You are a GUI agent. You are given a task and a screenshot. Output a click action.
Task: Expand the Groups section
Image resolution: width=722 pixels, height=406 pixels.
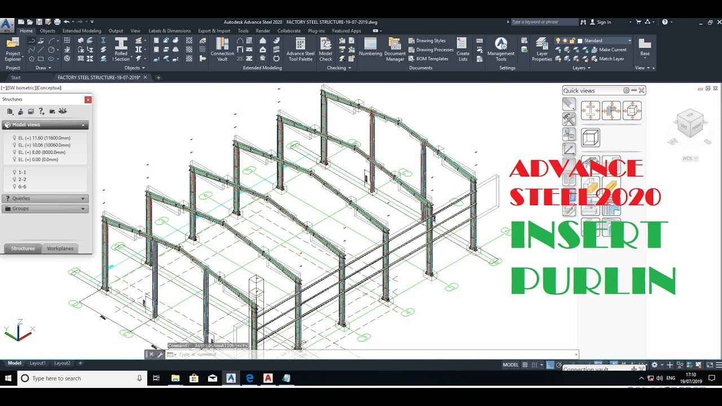[x=45, y=209]
